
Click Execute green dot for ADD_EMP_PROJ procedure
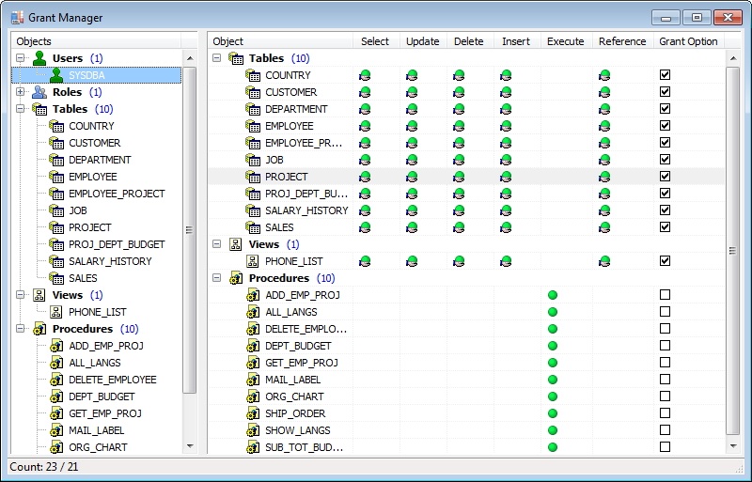(x=553, y=295)
